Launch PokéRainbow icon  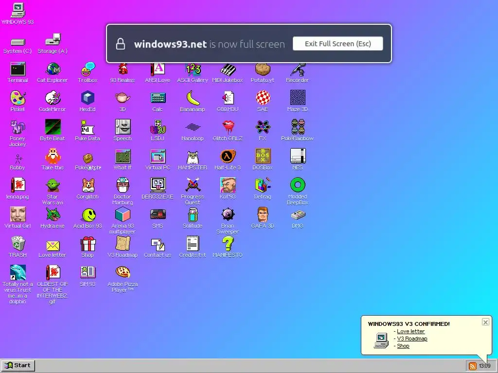298,127
